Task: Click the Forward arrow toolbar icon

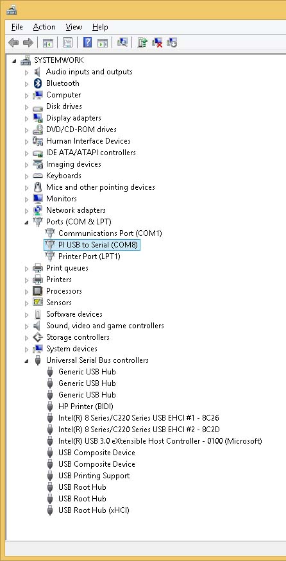Action: click(28, 43)
